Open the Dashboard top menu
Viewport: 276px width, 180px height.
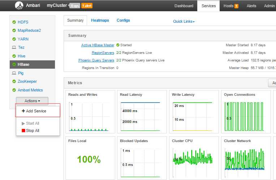(184, 6)
